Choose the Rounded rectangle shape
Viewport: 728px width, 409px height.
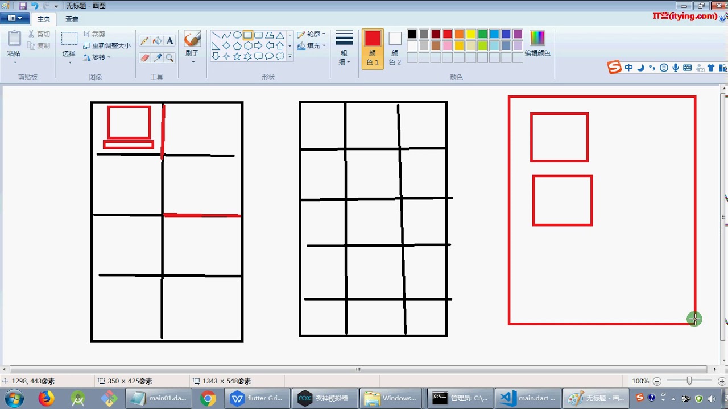[x=259, y=35]
